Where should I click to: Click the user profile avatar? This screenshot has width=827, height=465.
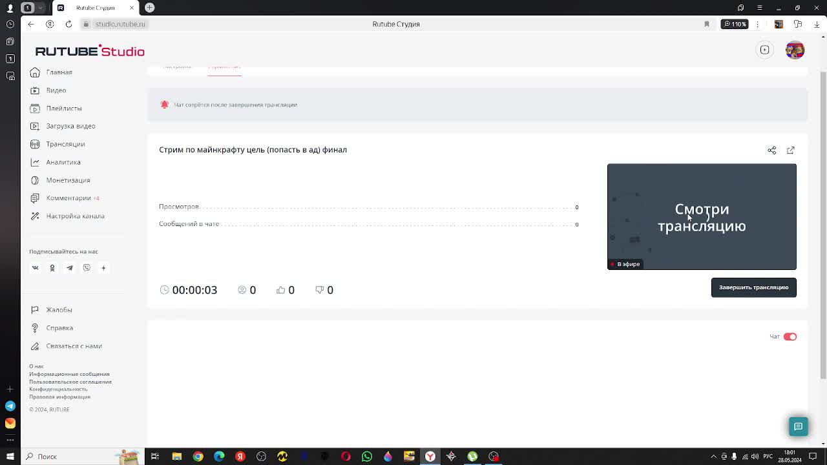[795, 50]
